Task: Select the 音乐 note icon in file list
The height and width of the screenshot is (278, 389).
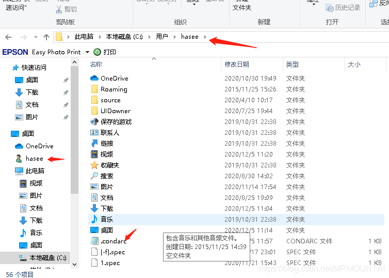Action: click(94, 220)
